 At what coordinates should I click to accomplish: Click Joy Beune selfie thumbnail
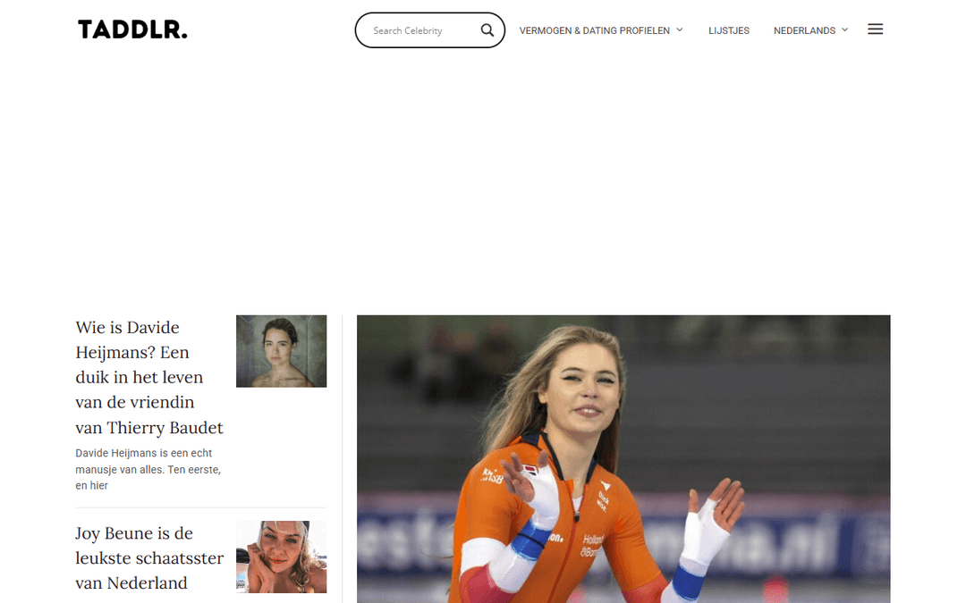coord(282,557)
